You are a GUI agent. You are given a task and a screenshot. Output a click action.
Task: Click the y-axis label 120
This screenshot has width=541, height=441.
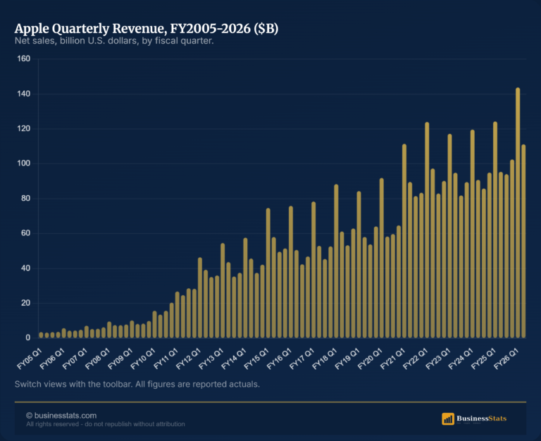(x=24, y=129)
